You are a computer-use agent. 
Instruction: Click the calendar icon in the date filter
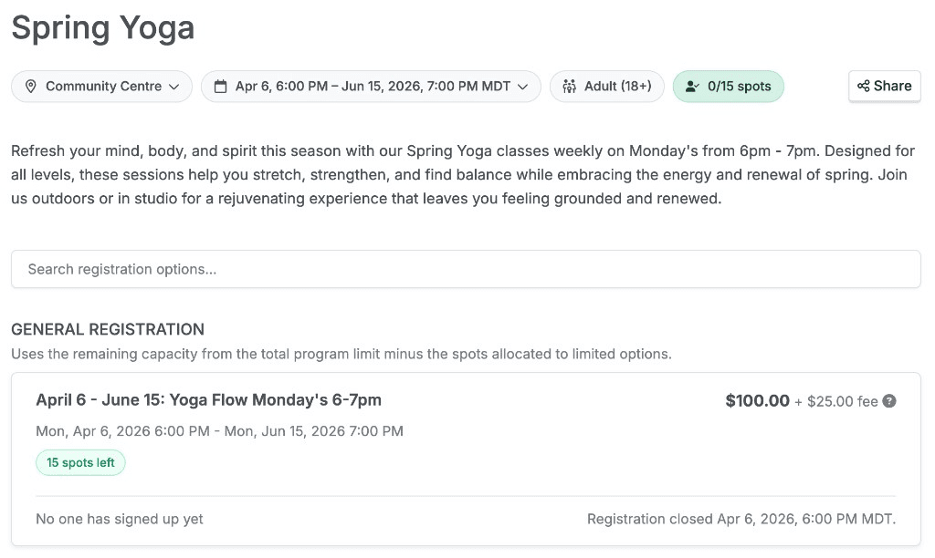tap(219, 86)
